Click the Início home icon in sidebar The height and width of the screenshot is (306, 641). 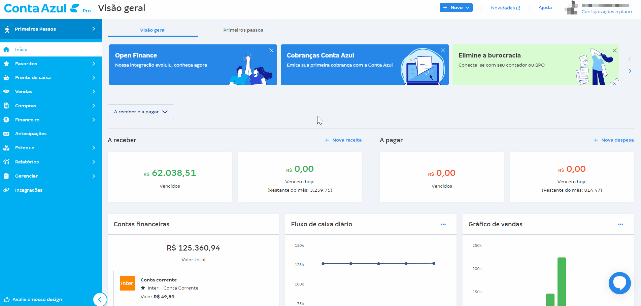tap(6, 49)
